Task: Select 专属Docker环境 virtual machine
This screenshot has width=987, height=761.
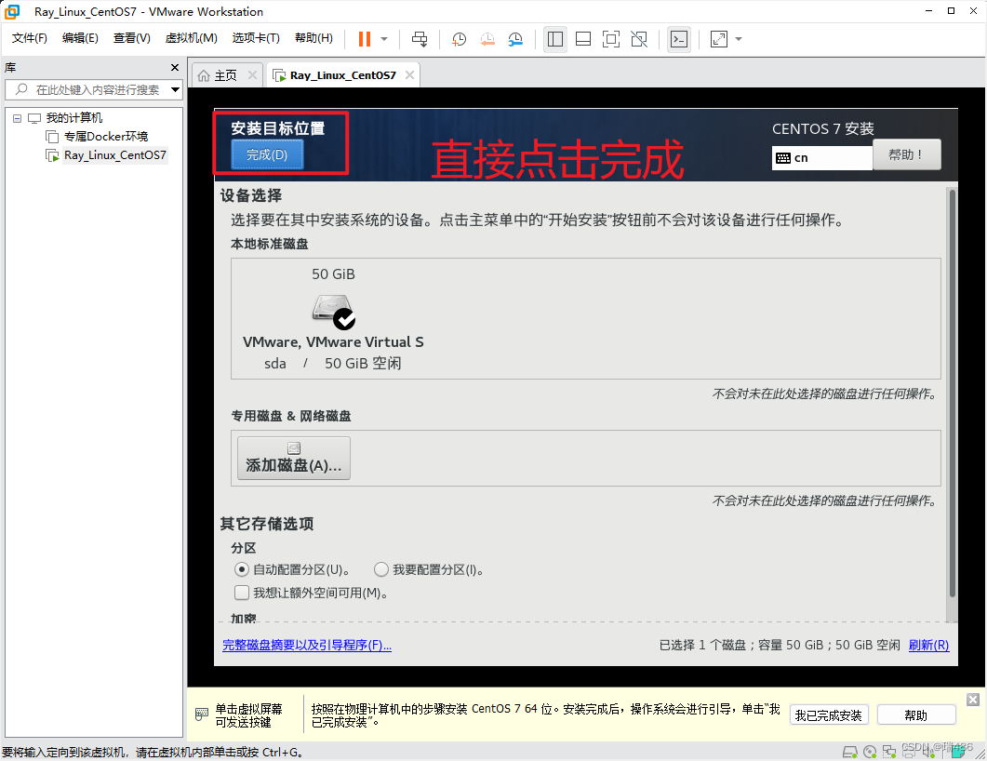Action: [x=106, y=137]
